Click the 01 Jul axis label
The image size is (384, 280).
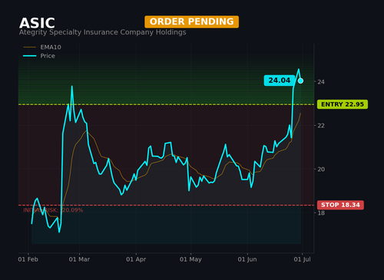click(303, 259)
